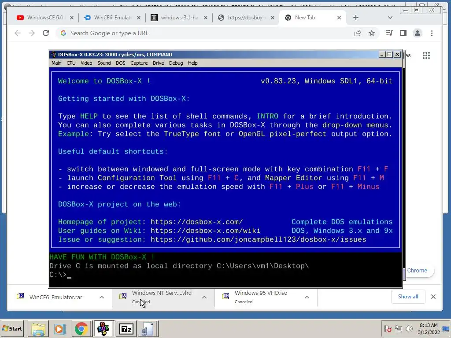Click Windows 95 VHD.iso download item
Image resolution: width=451 pixels, height=338 pixels.
point(261,297)
